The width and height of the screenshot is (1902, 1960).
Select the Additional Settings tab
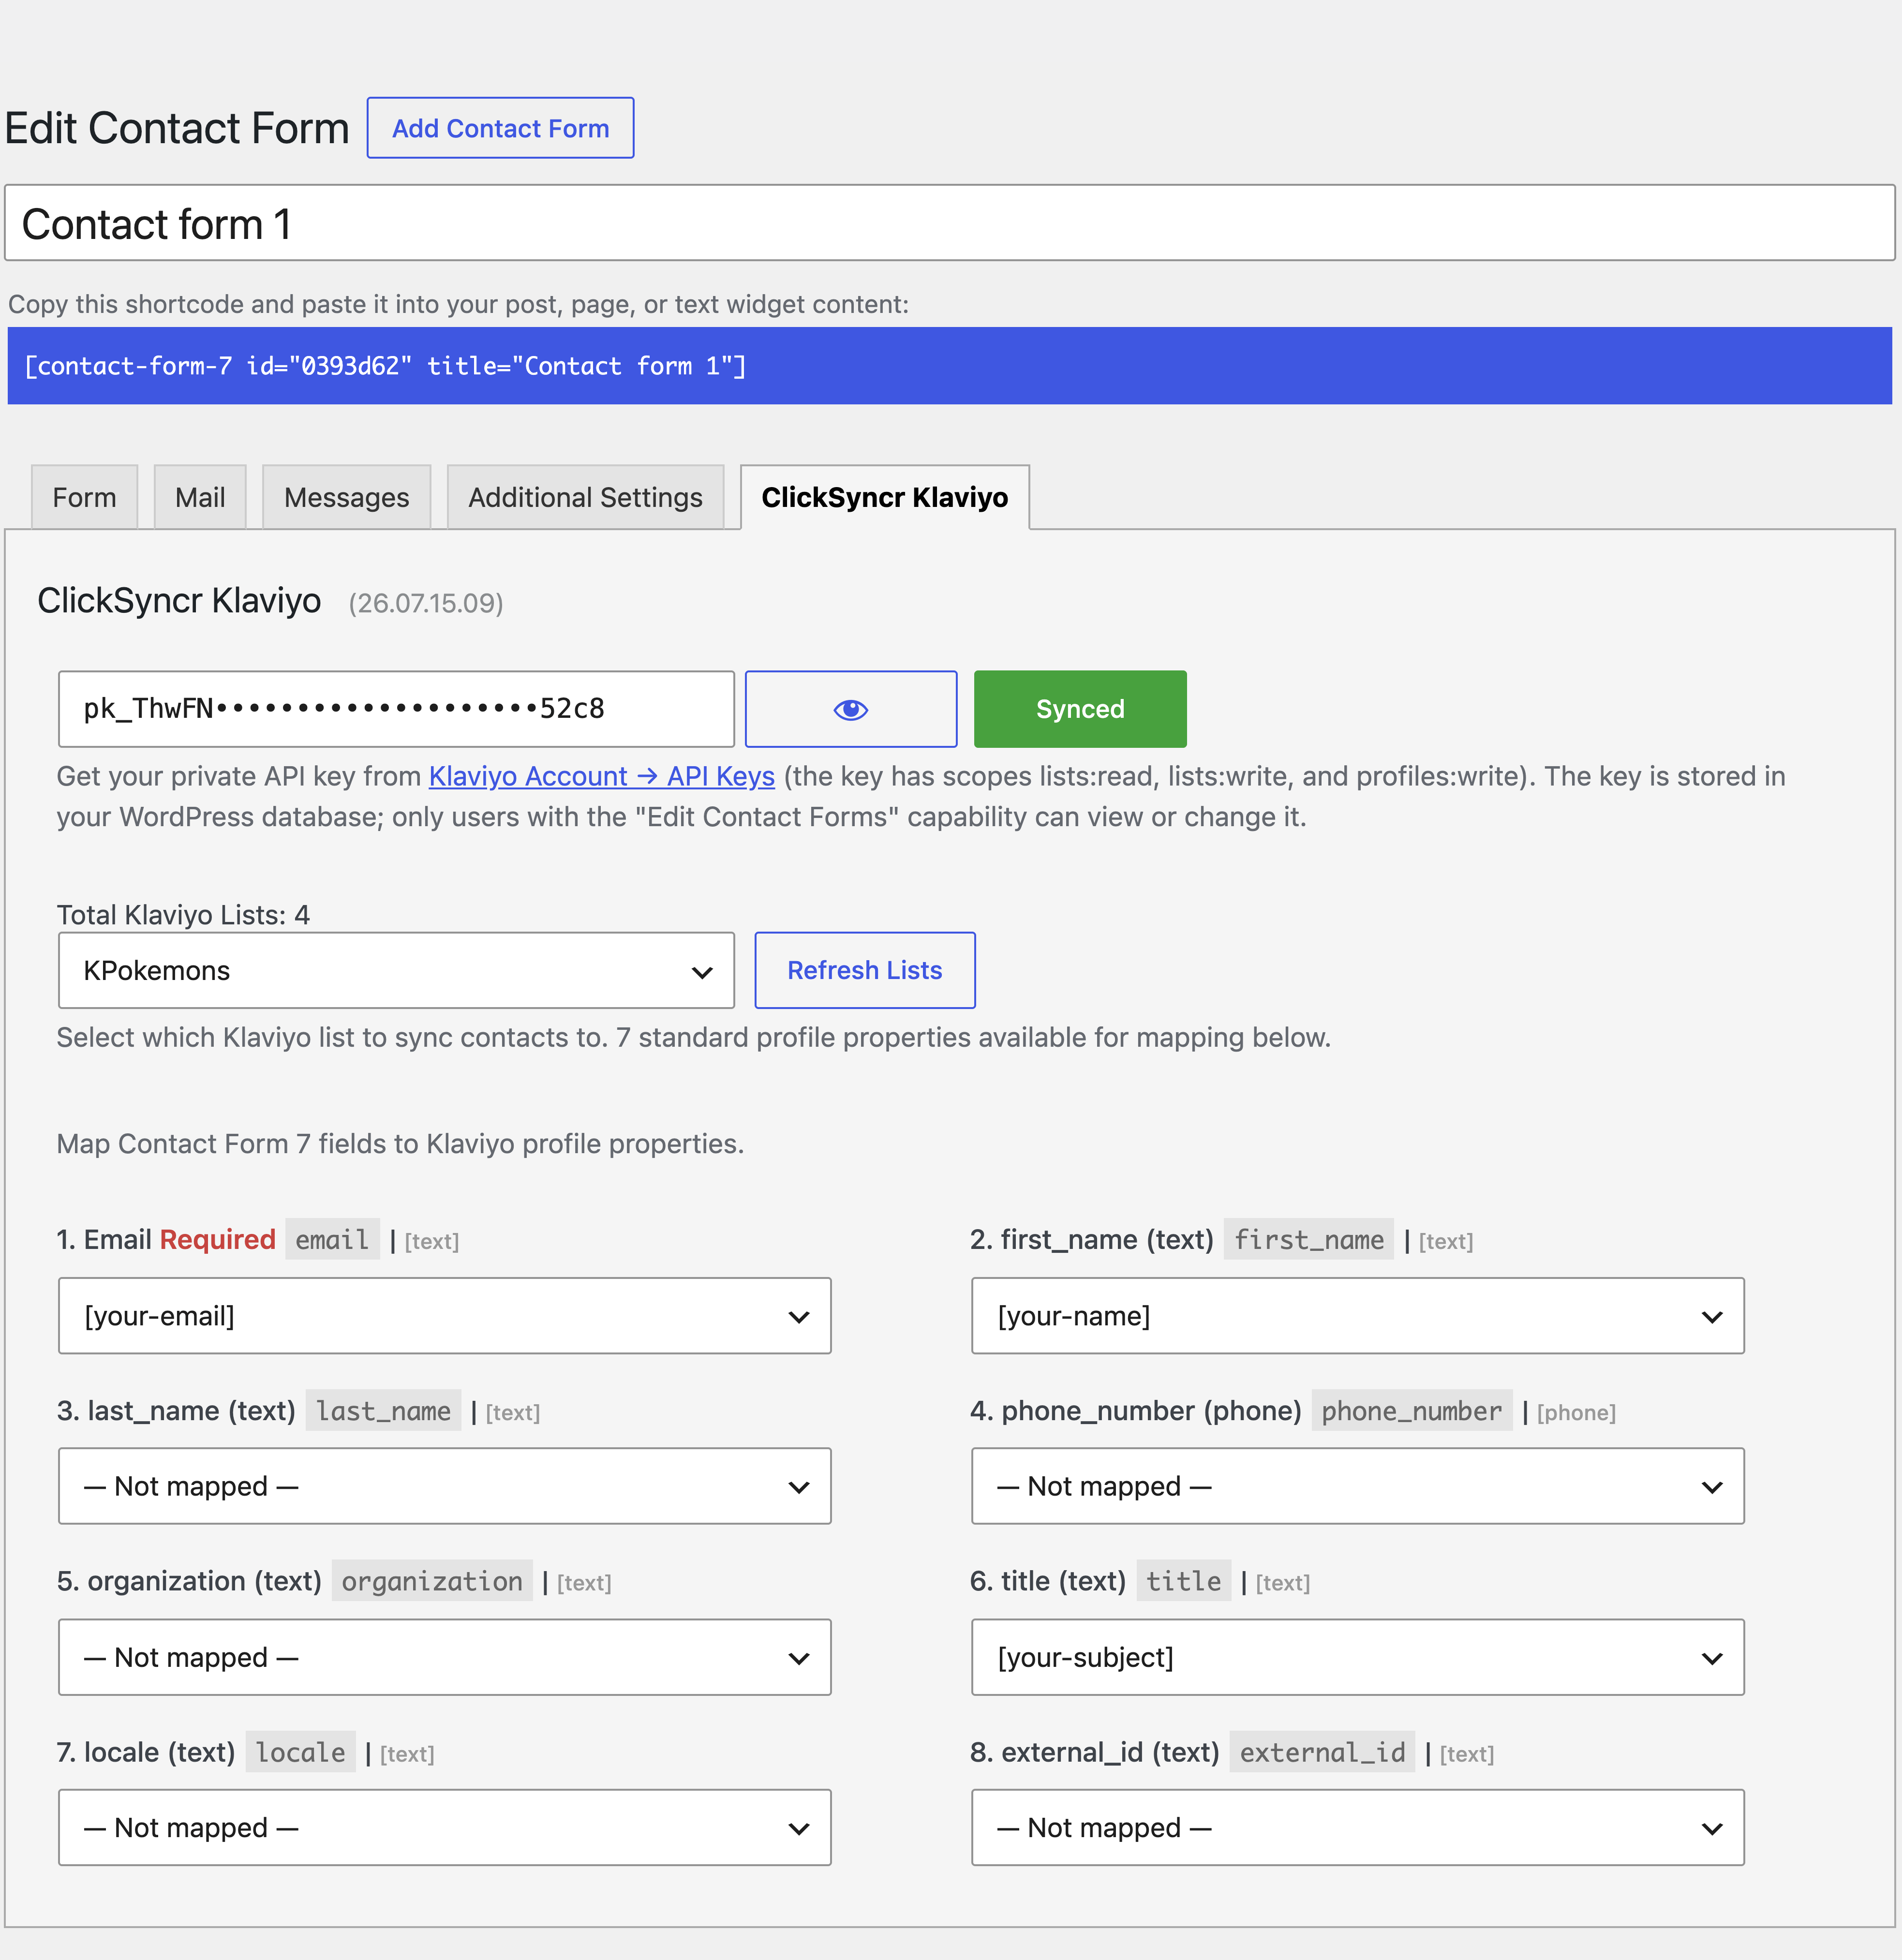(585, 497)
